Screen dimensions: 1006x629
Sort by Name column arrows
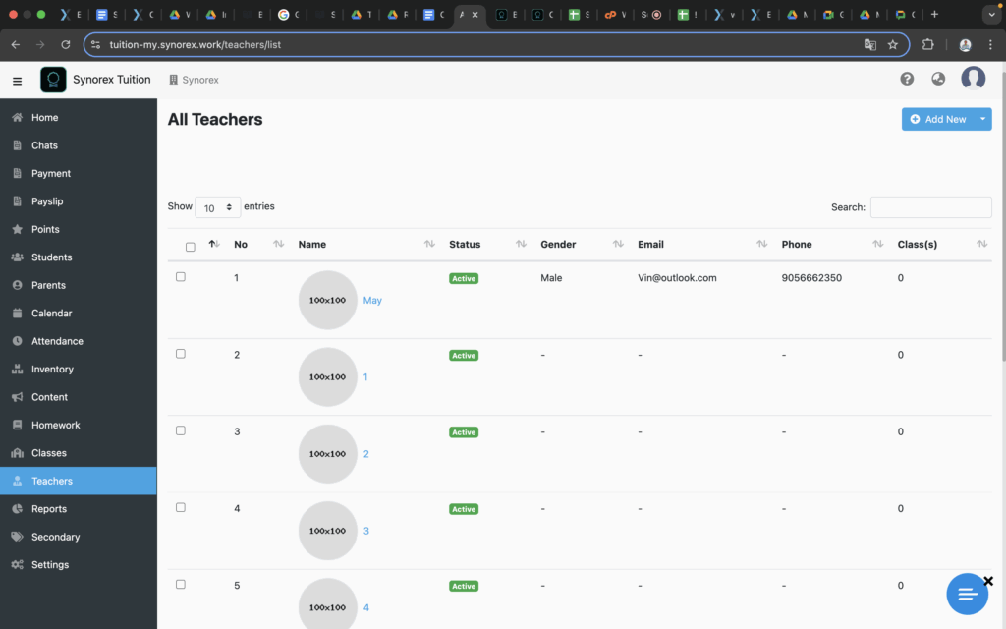tap(429, 244)
